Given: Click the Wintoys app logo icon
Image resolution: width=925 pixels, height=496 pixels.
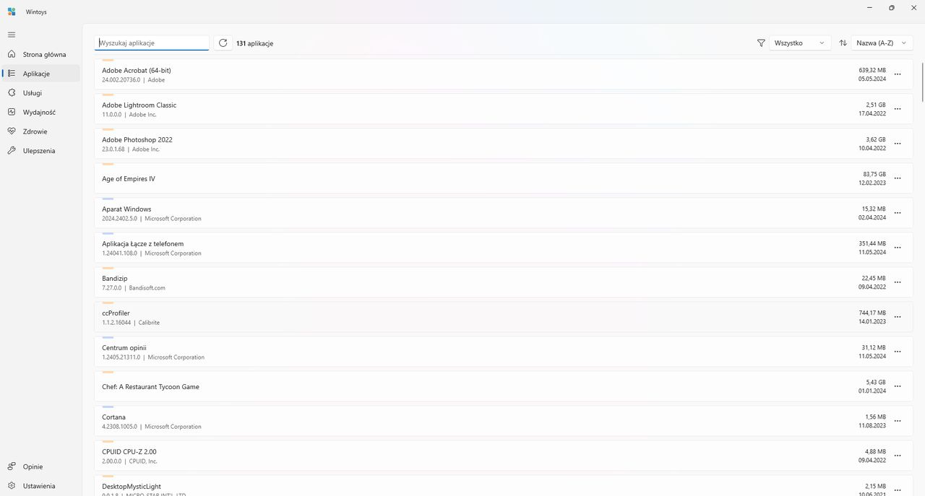Looking at the screenshot, I should pyautogui.click(x=12, y=12).
